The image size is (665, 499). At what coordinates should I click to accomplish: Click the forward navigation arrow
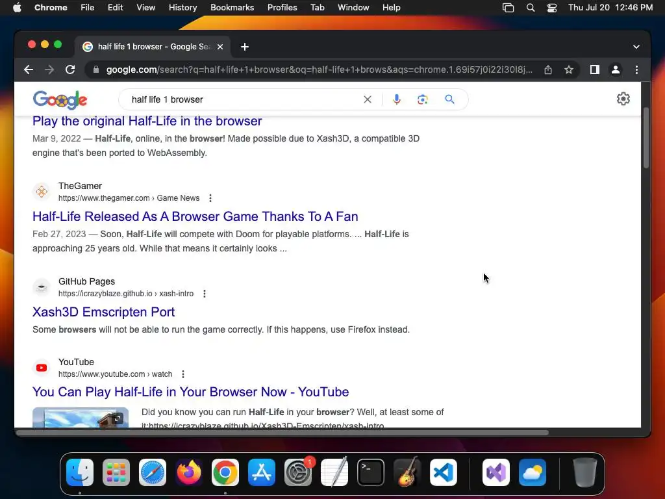[x=49, y=70]
